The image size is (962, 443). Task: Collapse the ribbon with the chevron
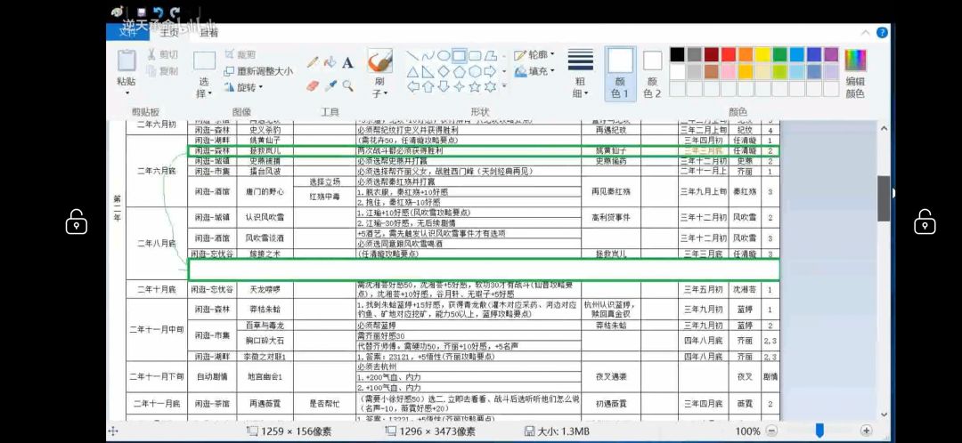[x=866, y=33]
